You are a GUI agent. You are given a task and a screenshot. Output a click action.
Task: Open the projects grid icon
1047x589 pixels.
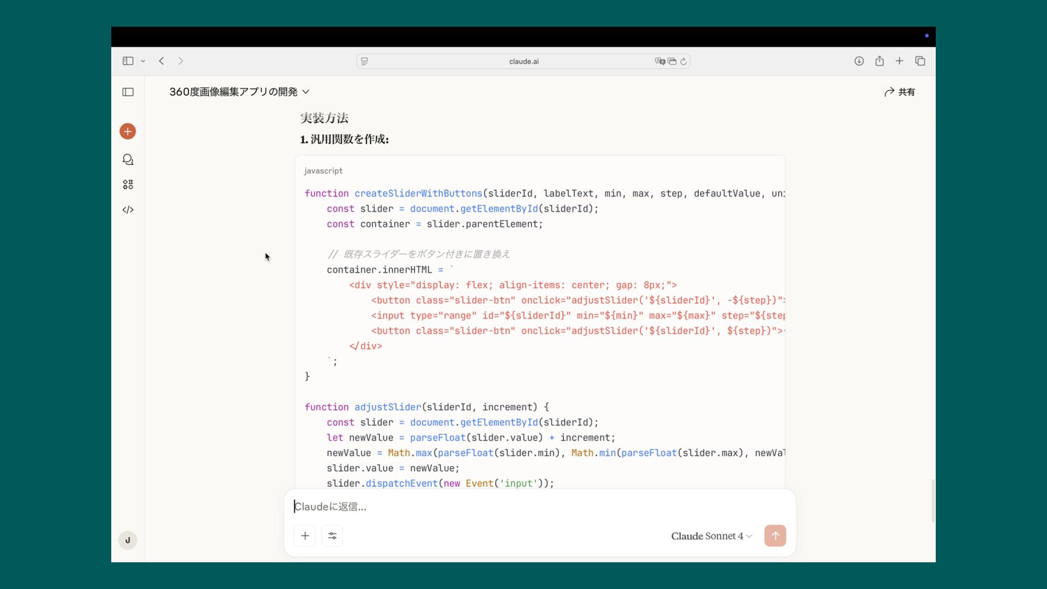click(128, 185)
